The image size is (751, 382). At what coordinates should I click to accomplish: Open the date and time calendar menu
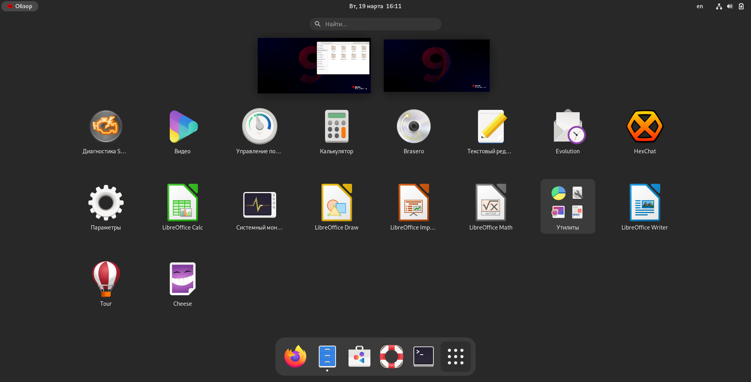coord(375,6)
